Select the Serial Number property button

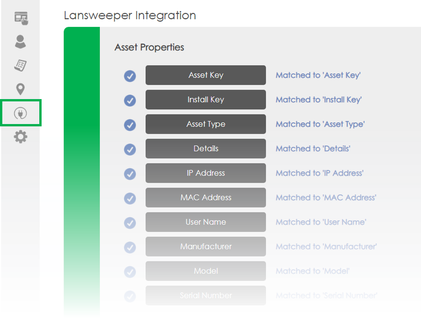click(206, 295)
